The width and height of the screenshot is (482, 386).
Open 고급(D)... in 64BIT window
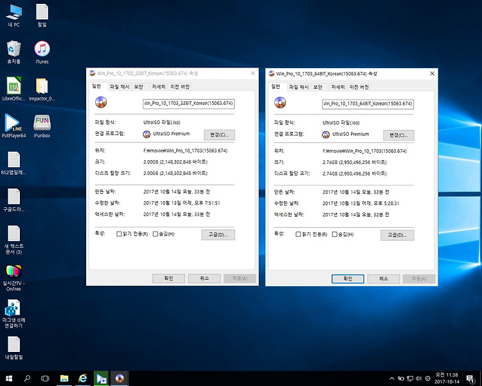pos(397,235)
